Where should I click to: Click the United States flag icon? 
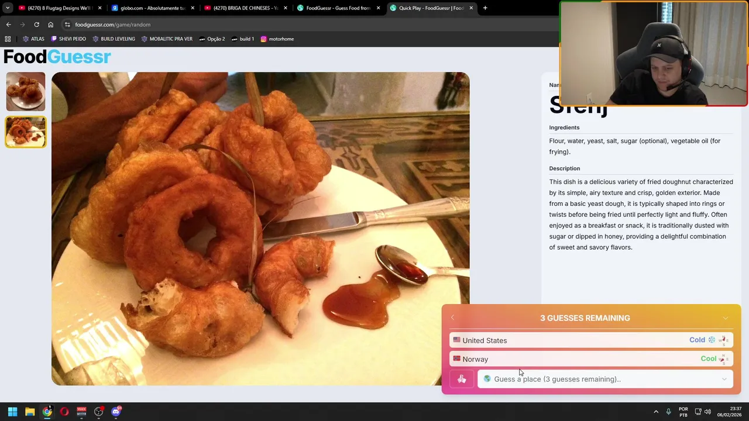point(456,340)
